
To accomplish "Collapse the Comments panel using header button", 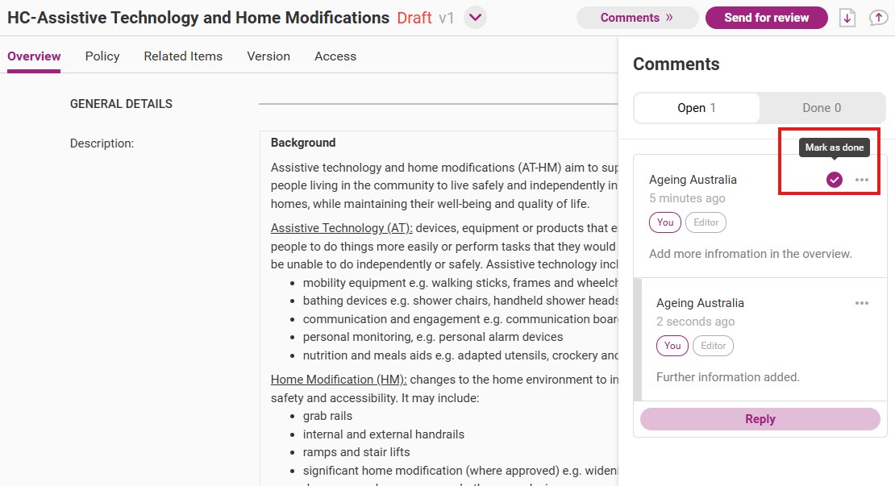I will click(637, 18).
